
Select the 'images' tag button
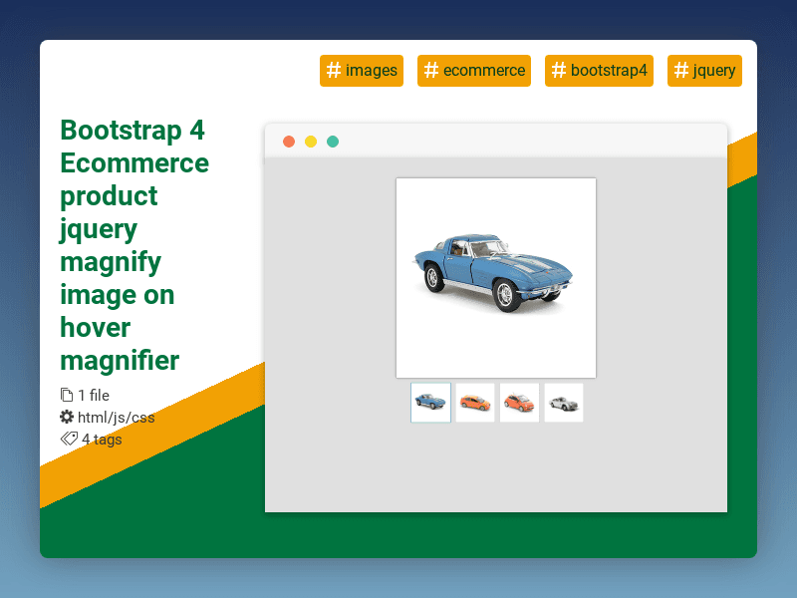click(362, 71)
